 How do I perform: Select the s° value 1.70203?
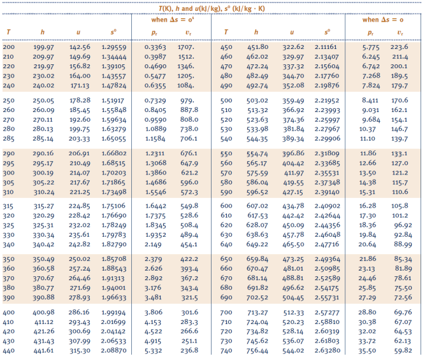point(114,173)
